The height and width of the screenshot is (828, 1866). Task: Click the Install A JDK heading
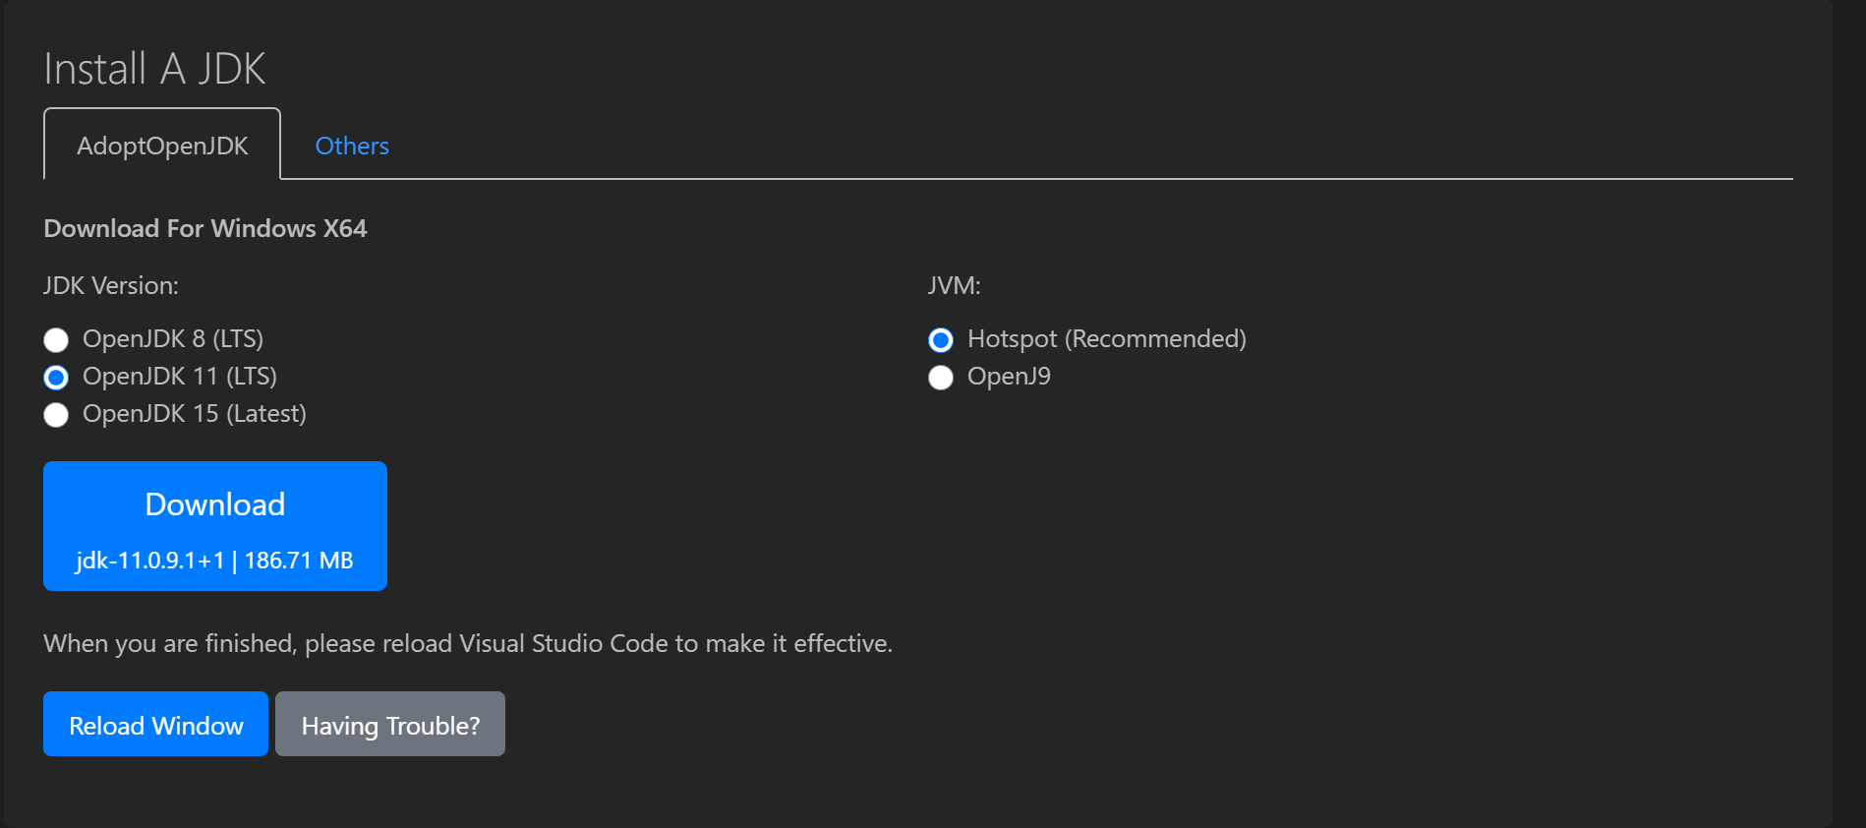coord(154,69)
